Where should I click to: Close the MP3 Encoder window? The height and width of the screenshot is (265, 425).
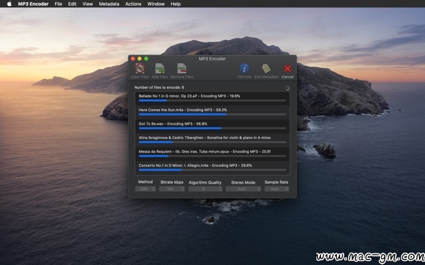pos(133,58)
